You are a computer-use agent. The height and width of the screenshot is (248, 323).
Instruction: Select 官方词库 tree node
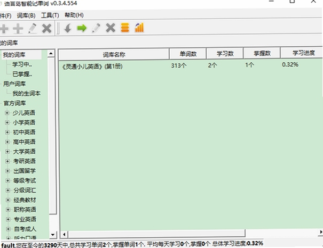(14, 103)
